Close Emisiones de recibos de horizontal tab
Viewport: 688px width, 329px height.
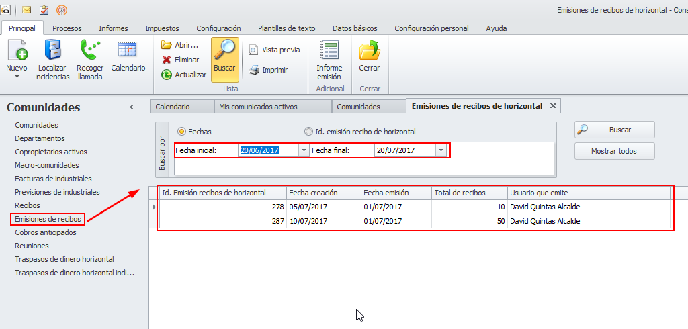[553, 105]
